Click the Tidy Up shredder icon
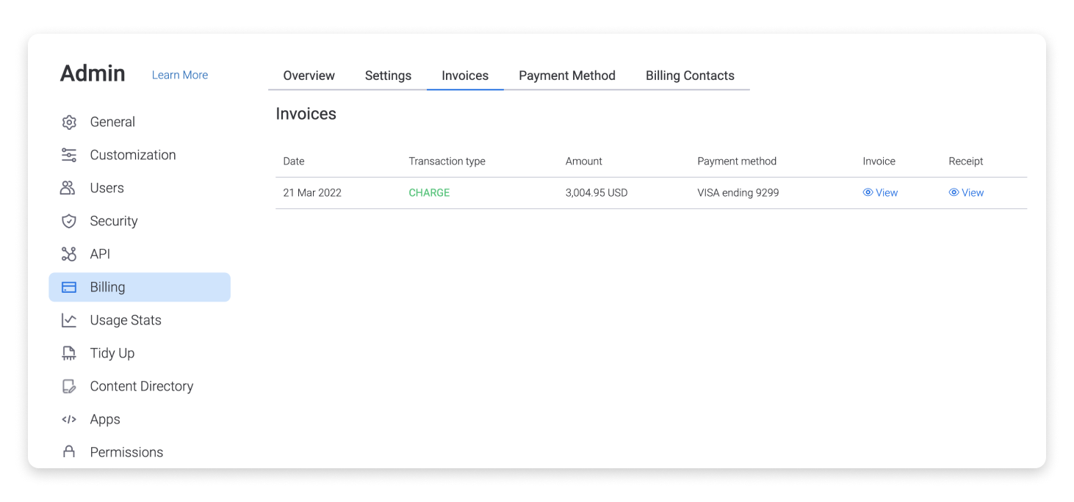 pos(69,353)
